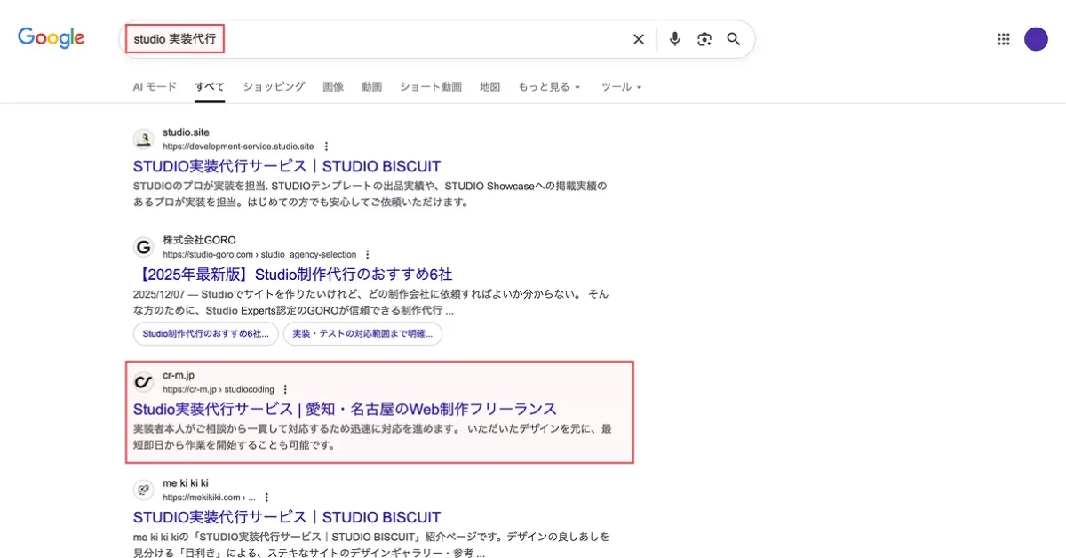The image size is (1066, 558).
Task: Click the magnifying glass search icon
Action: 734,39
